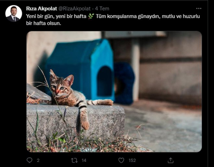This screenshot has width=214, height=167.
Task: Click the retweet count 14
Action: [x=84, y=160]
